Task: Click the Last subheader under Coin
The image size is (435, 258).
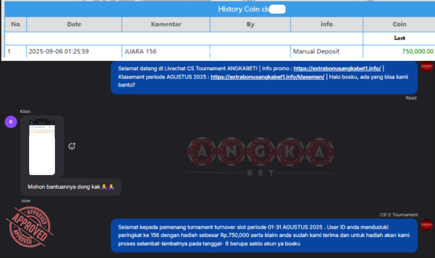Action: tap(399, 38)
